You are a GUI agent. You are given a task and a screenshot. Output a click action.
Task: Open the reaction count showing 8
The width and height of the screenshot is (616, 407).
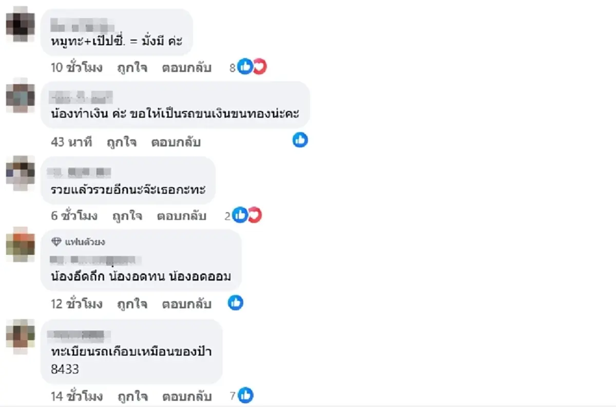pyautogui.click(x=233, y=66)
